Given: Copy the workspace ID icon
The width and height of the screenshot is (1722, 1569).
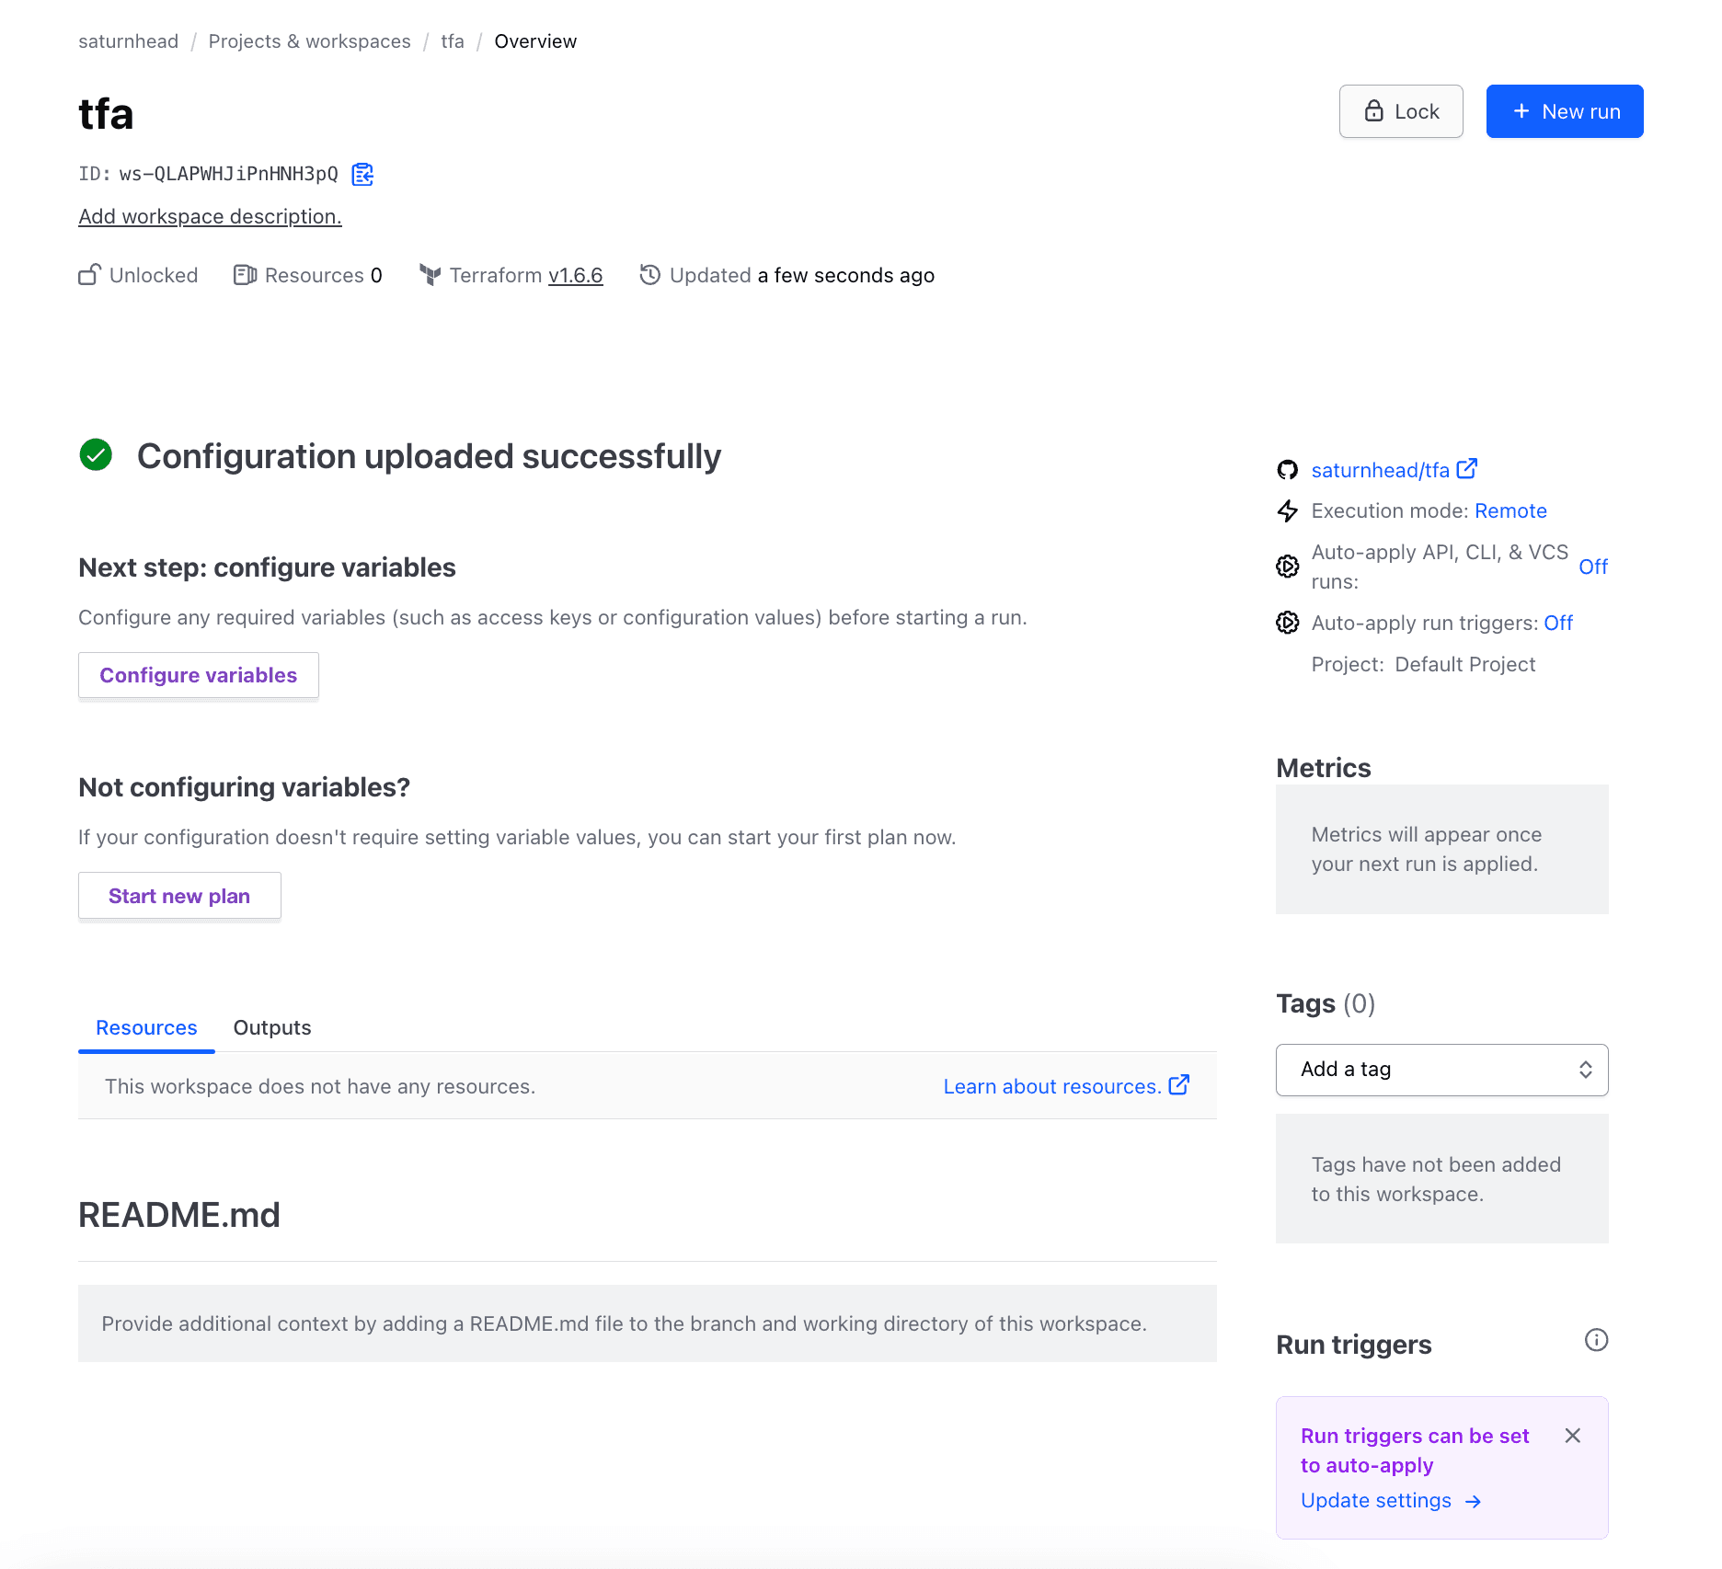Looking at the screenshot, I should point(362,174).
